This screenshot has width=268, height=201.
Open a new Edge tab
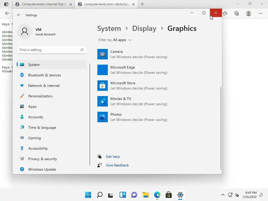point(142,4)
